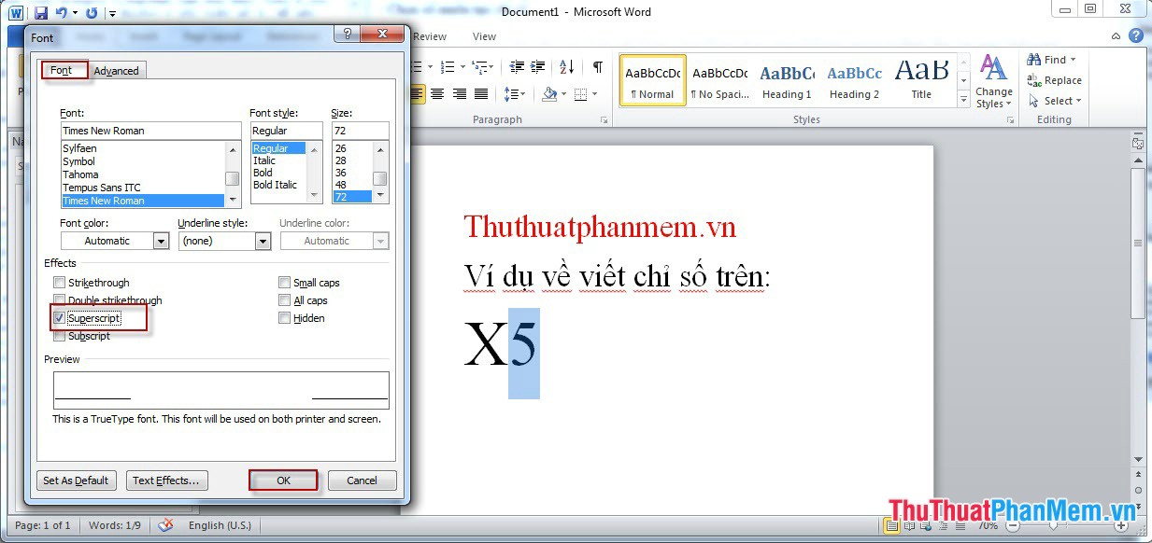
Task: Enable the Subscript effect
Action: pyautogui.click(x=59, y=336)
